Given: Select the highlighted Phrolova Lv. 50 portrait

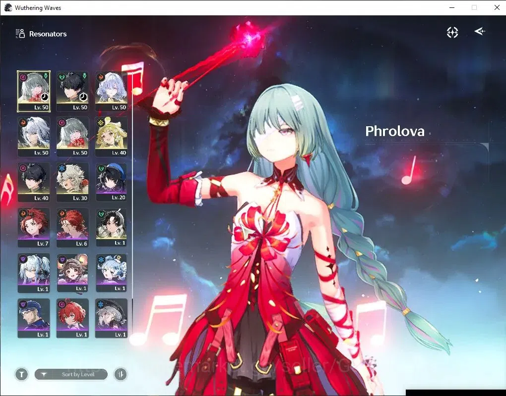Looking at the screenshot, I should coord(34,92).
